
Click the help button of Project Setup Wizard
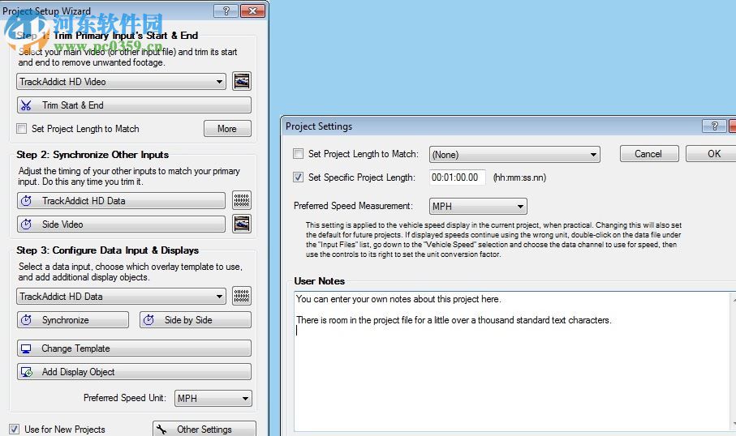226,11
